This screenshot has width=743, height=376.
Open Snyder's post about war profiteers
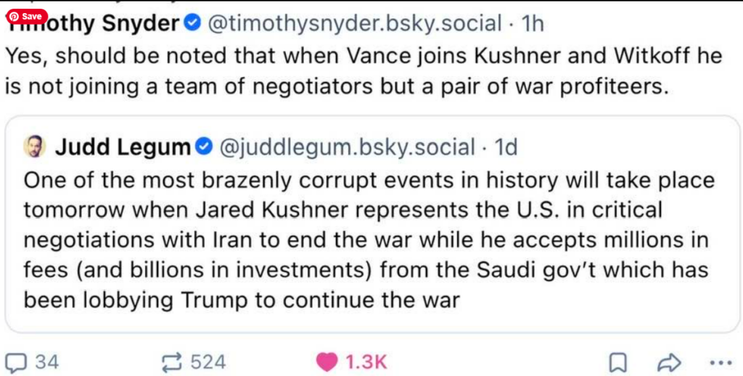tap(363, 71)
